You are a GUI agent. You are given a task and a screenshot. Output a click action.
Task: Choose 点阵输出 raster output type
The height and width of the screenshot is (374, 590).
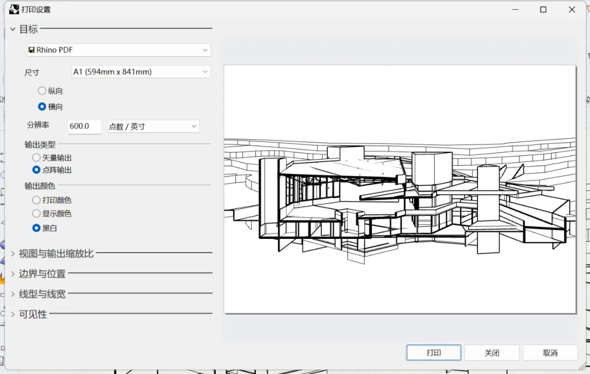(36, 170)
